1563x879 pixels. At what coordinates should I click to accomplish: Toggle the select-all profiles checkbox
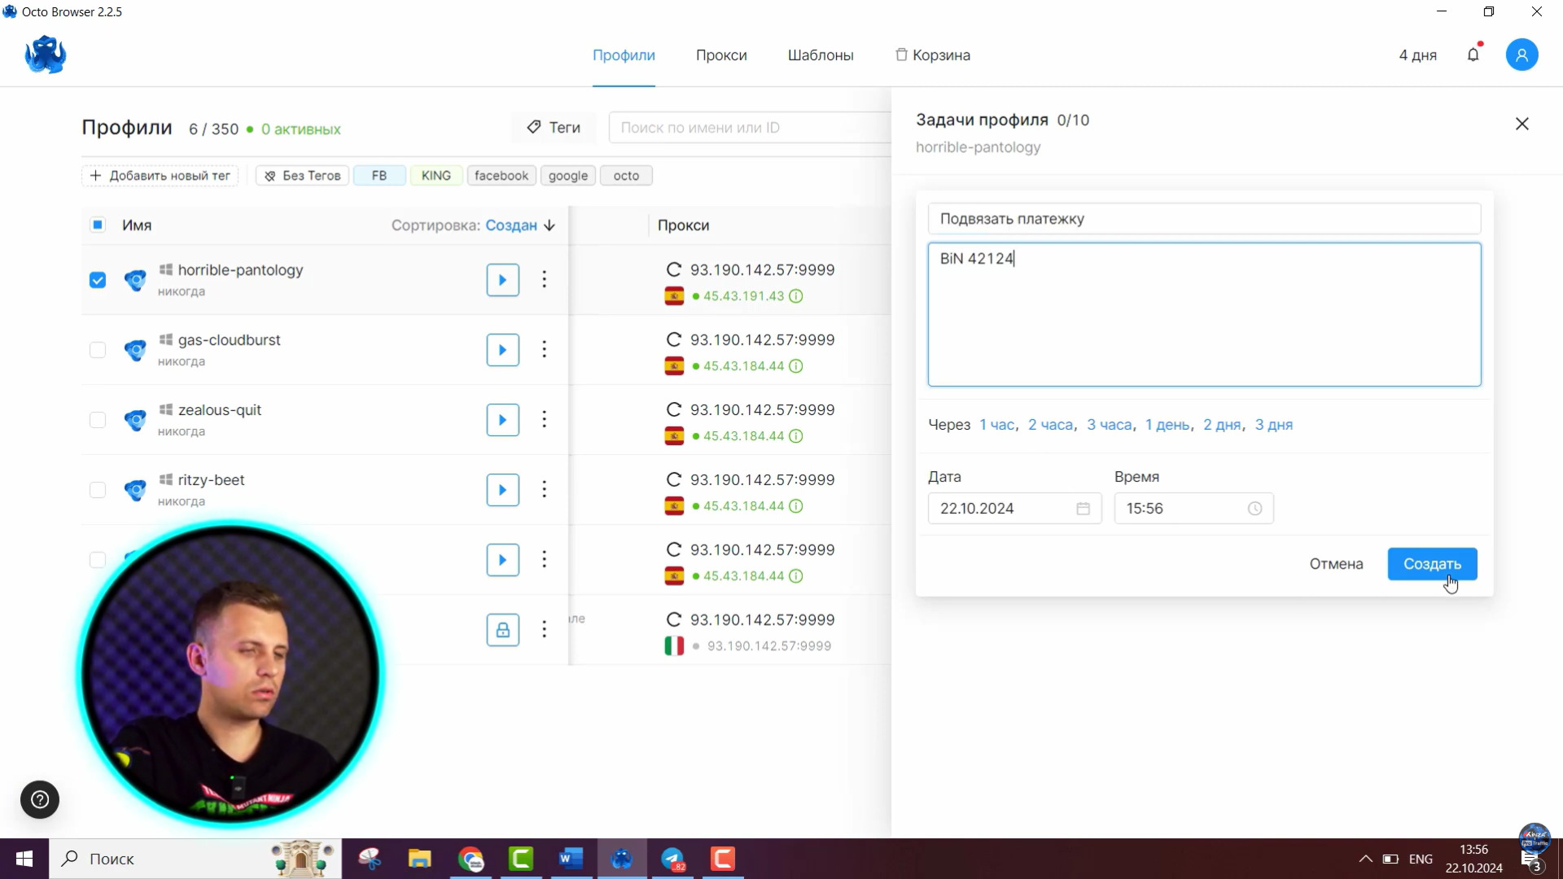click(98, 225)
